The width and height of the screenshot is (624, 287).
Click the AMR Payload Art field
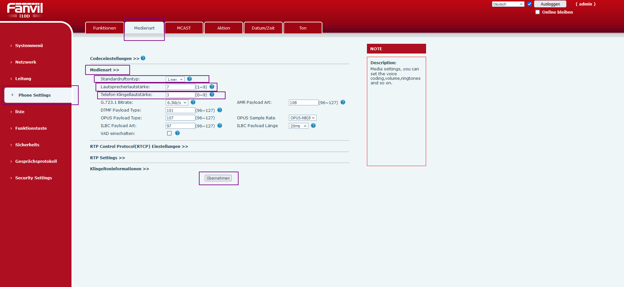(x=304, y=102)
